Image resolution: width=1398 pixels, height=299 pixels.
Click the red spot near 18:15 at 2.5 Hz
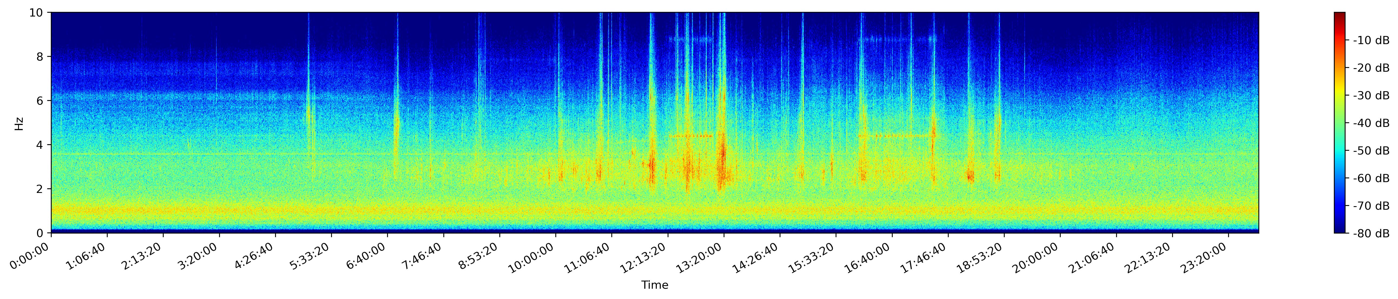pyautogui.click(x=970, y=175)
